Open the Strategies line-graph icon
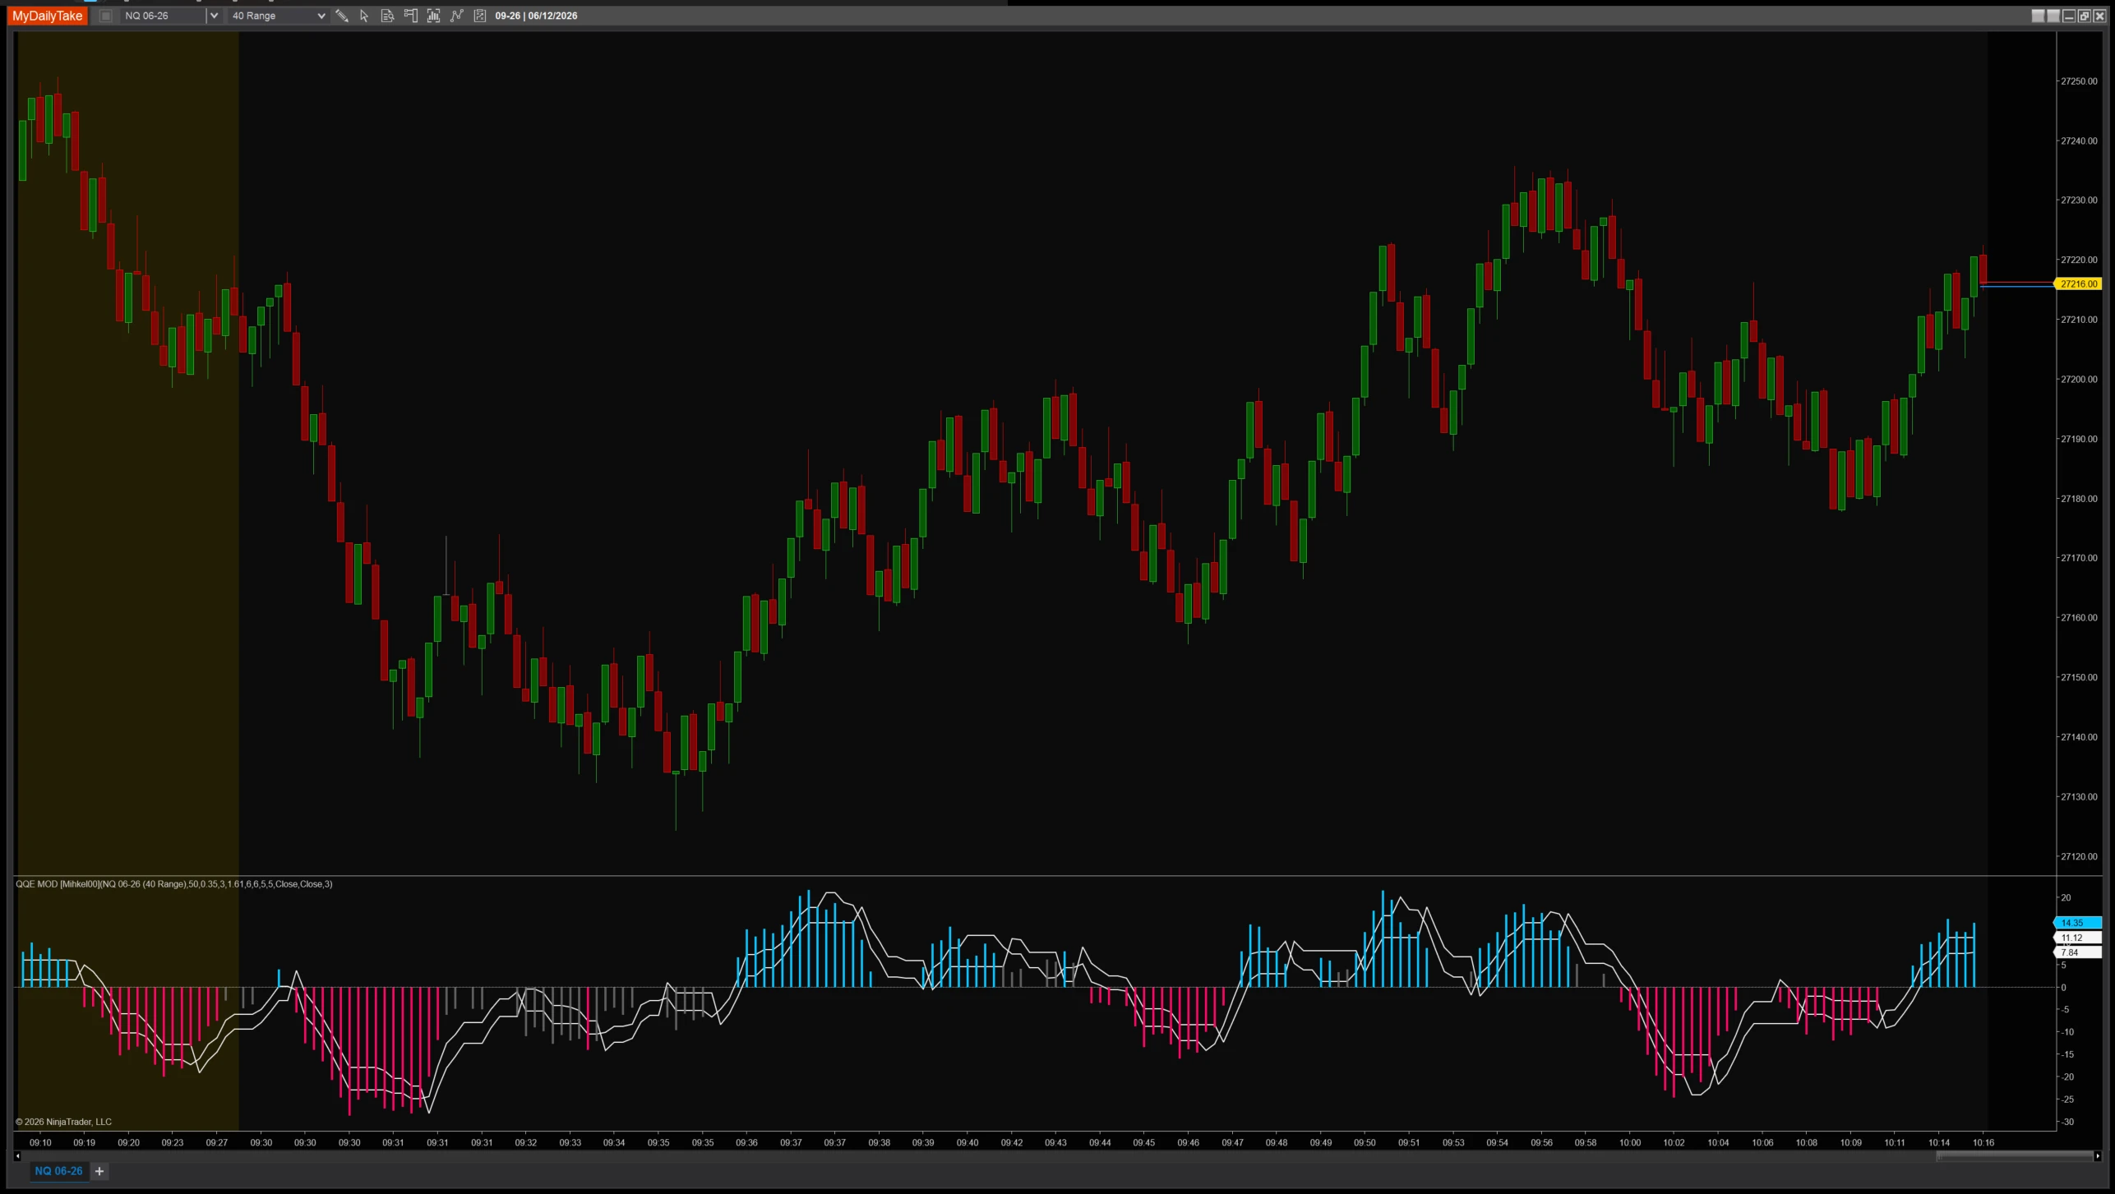Screen dimensions: 2115x1194 457,16
